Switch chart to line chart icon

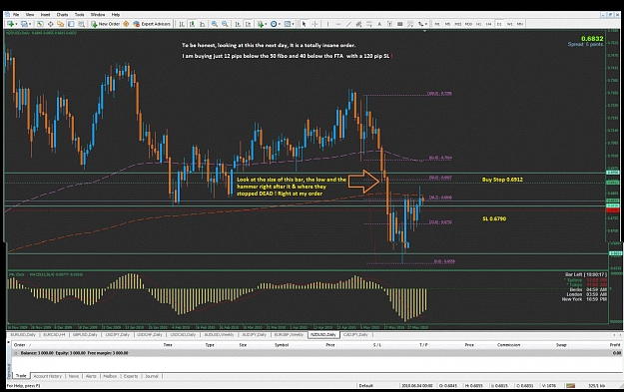202,24
